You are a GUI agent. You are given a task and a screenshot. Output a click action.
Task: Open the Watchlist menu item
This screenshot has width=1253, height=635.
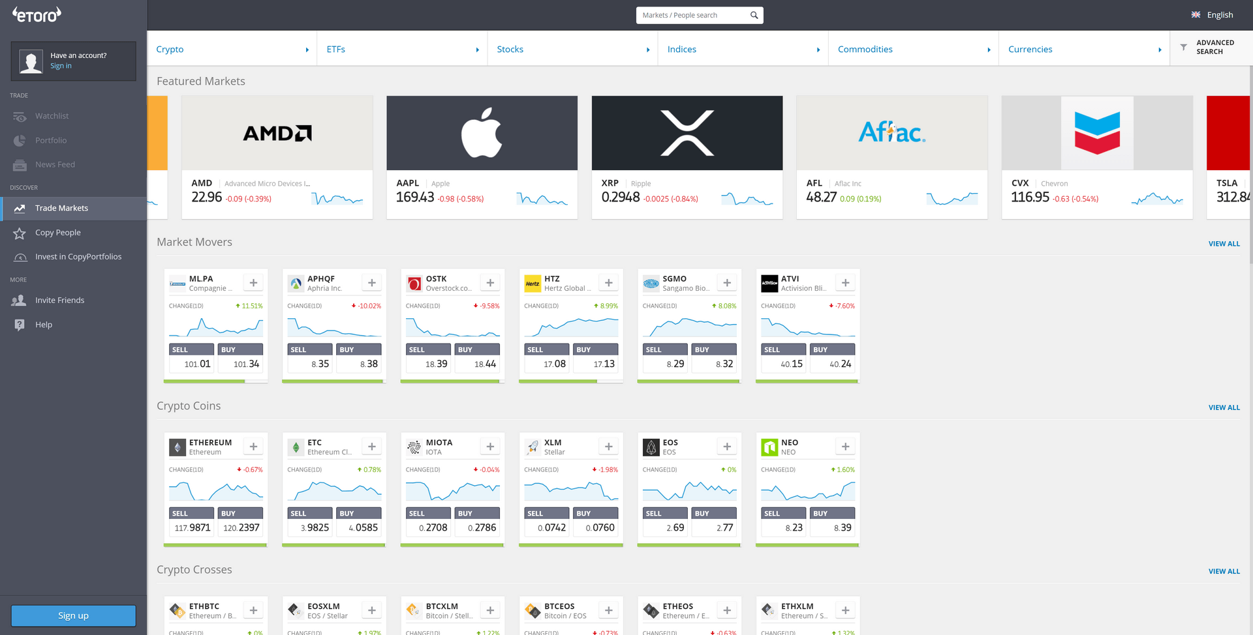[73, 116]
